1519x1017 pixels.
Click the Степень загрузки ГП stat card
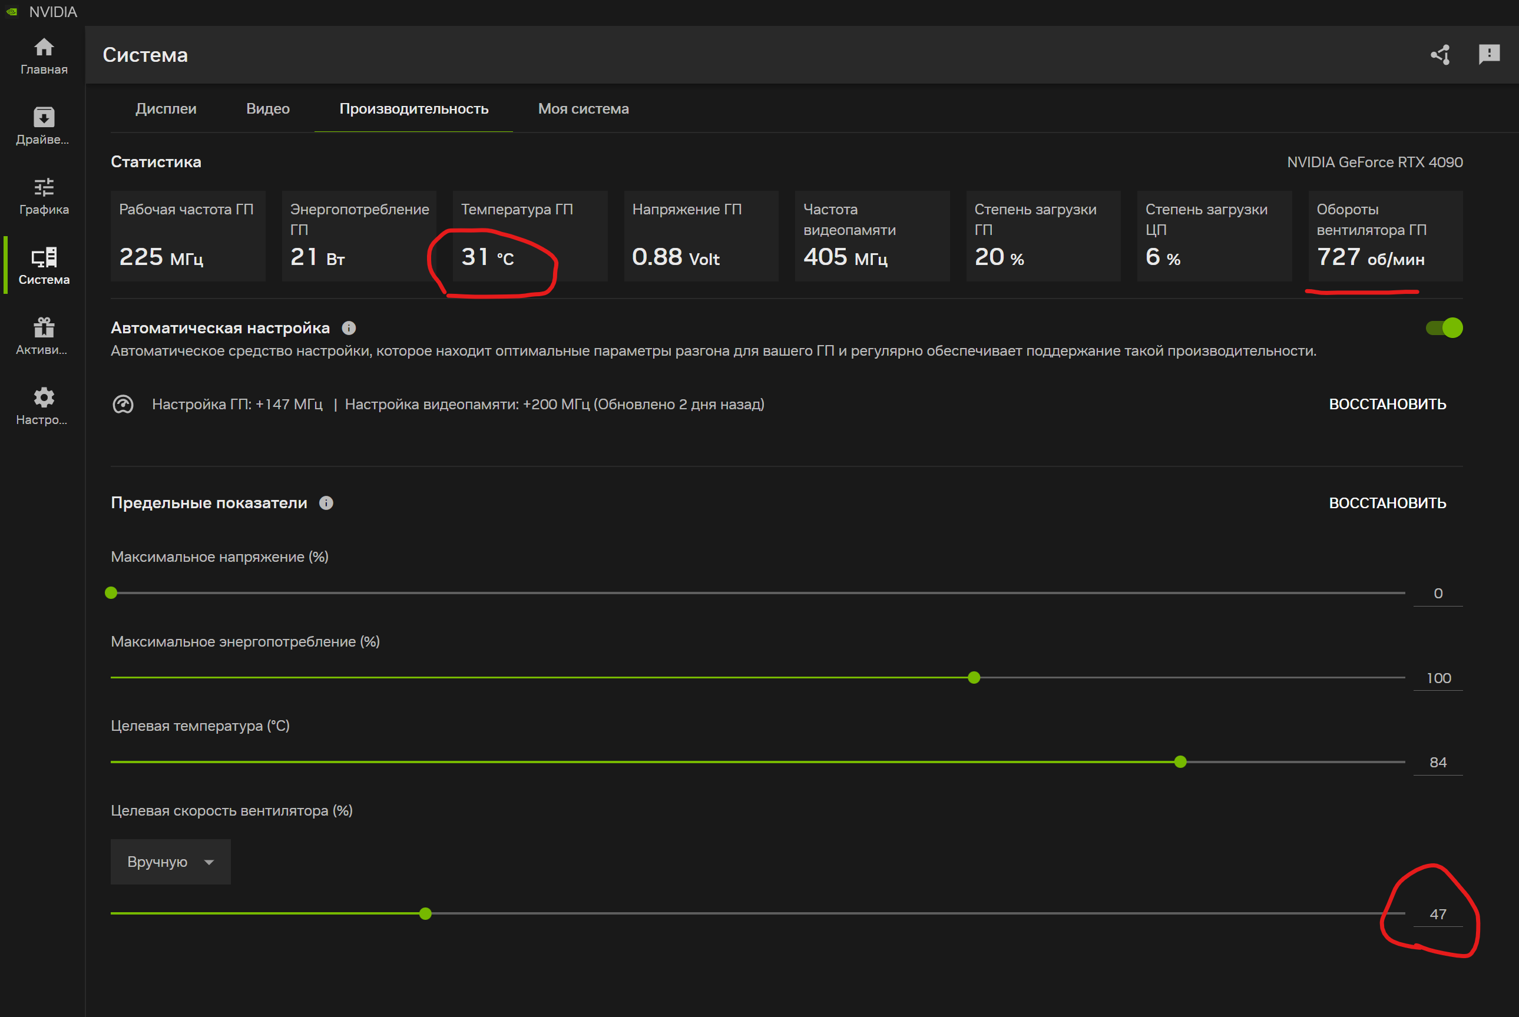pos(1044,236)
